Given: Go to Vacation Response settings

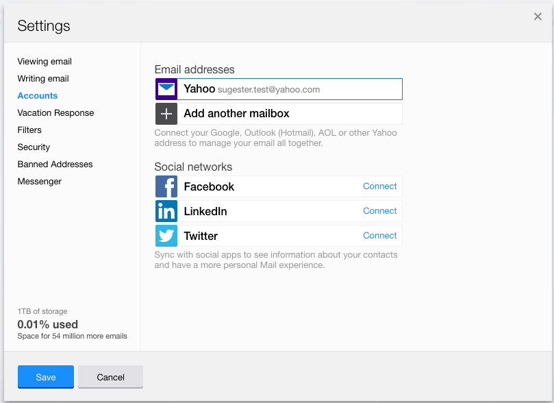Looking at the screenshot, I should pyautogui.click(x=55, y=113).
